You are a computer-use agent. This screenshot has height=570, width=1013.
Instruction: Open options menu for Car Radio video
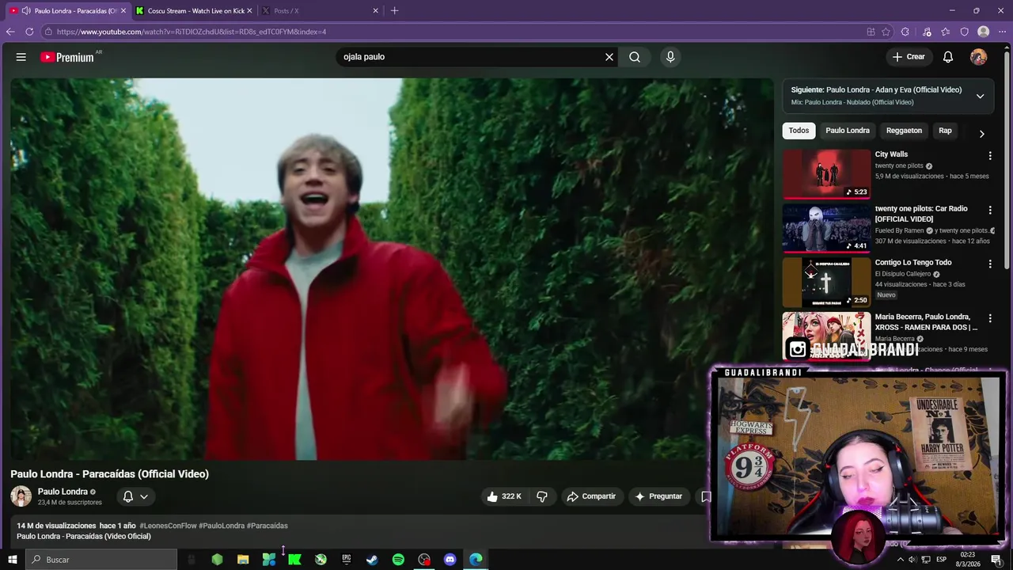990,210
